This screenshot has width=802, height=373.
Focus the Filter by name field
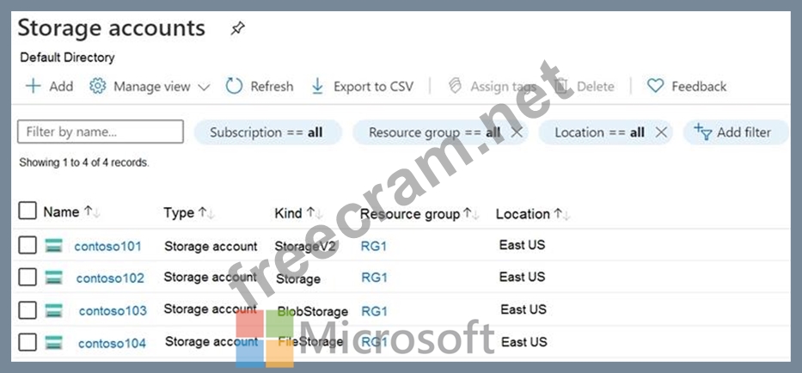[x=101, y=131]
